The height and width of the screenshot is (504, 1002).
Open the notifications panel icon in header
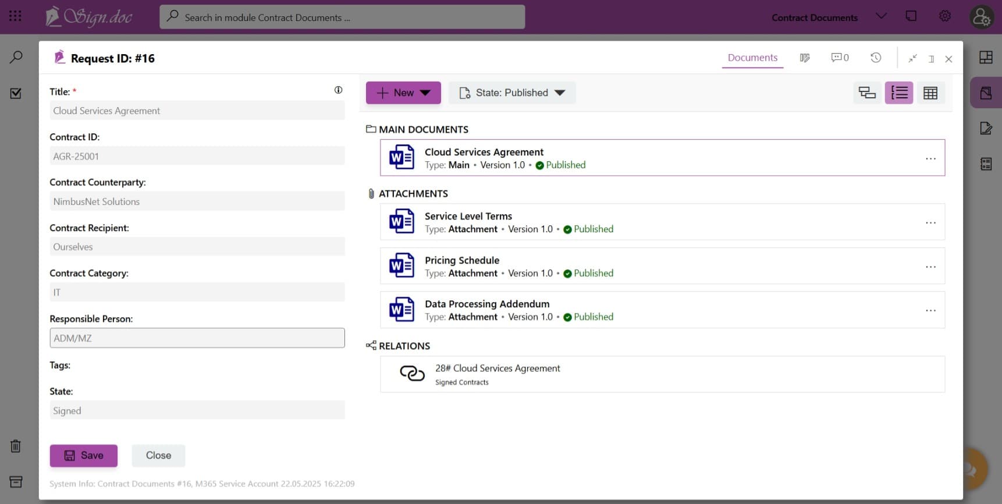pos(911,16)
